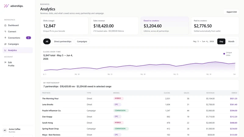The height and width of the screenshot is (137, 244).
Task: Click owed amount $921.20
Action: coord(234,98)
